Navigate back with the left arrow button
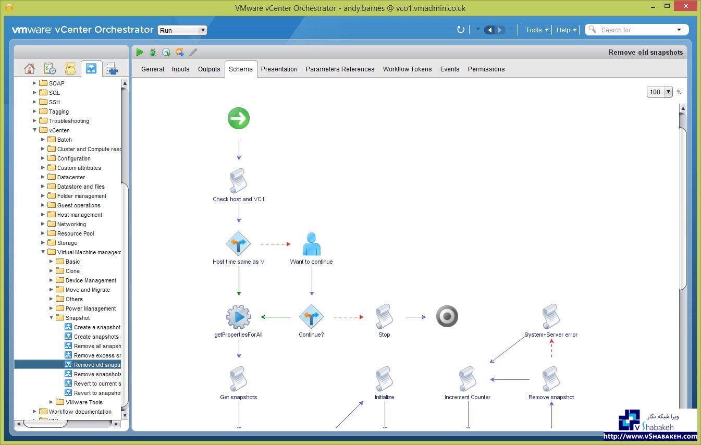This screenshot has height=445, width=701. tap(489, 30)
